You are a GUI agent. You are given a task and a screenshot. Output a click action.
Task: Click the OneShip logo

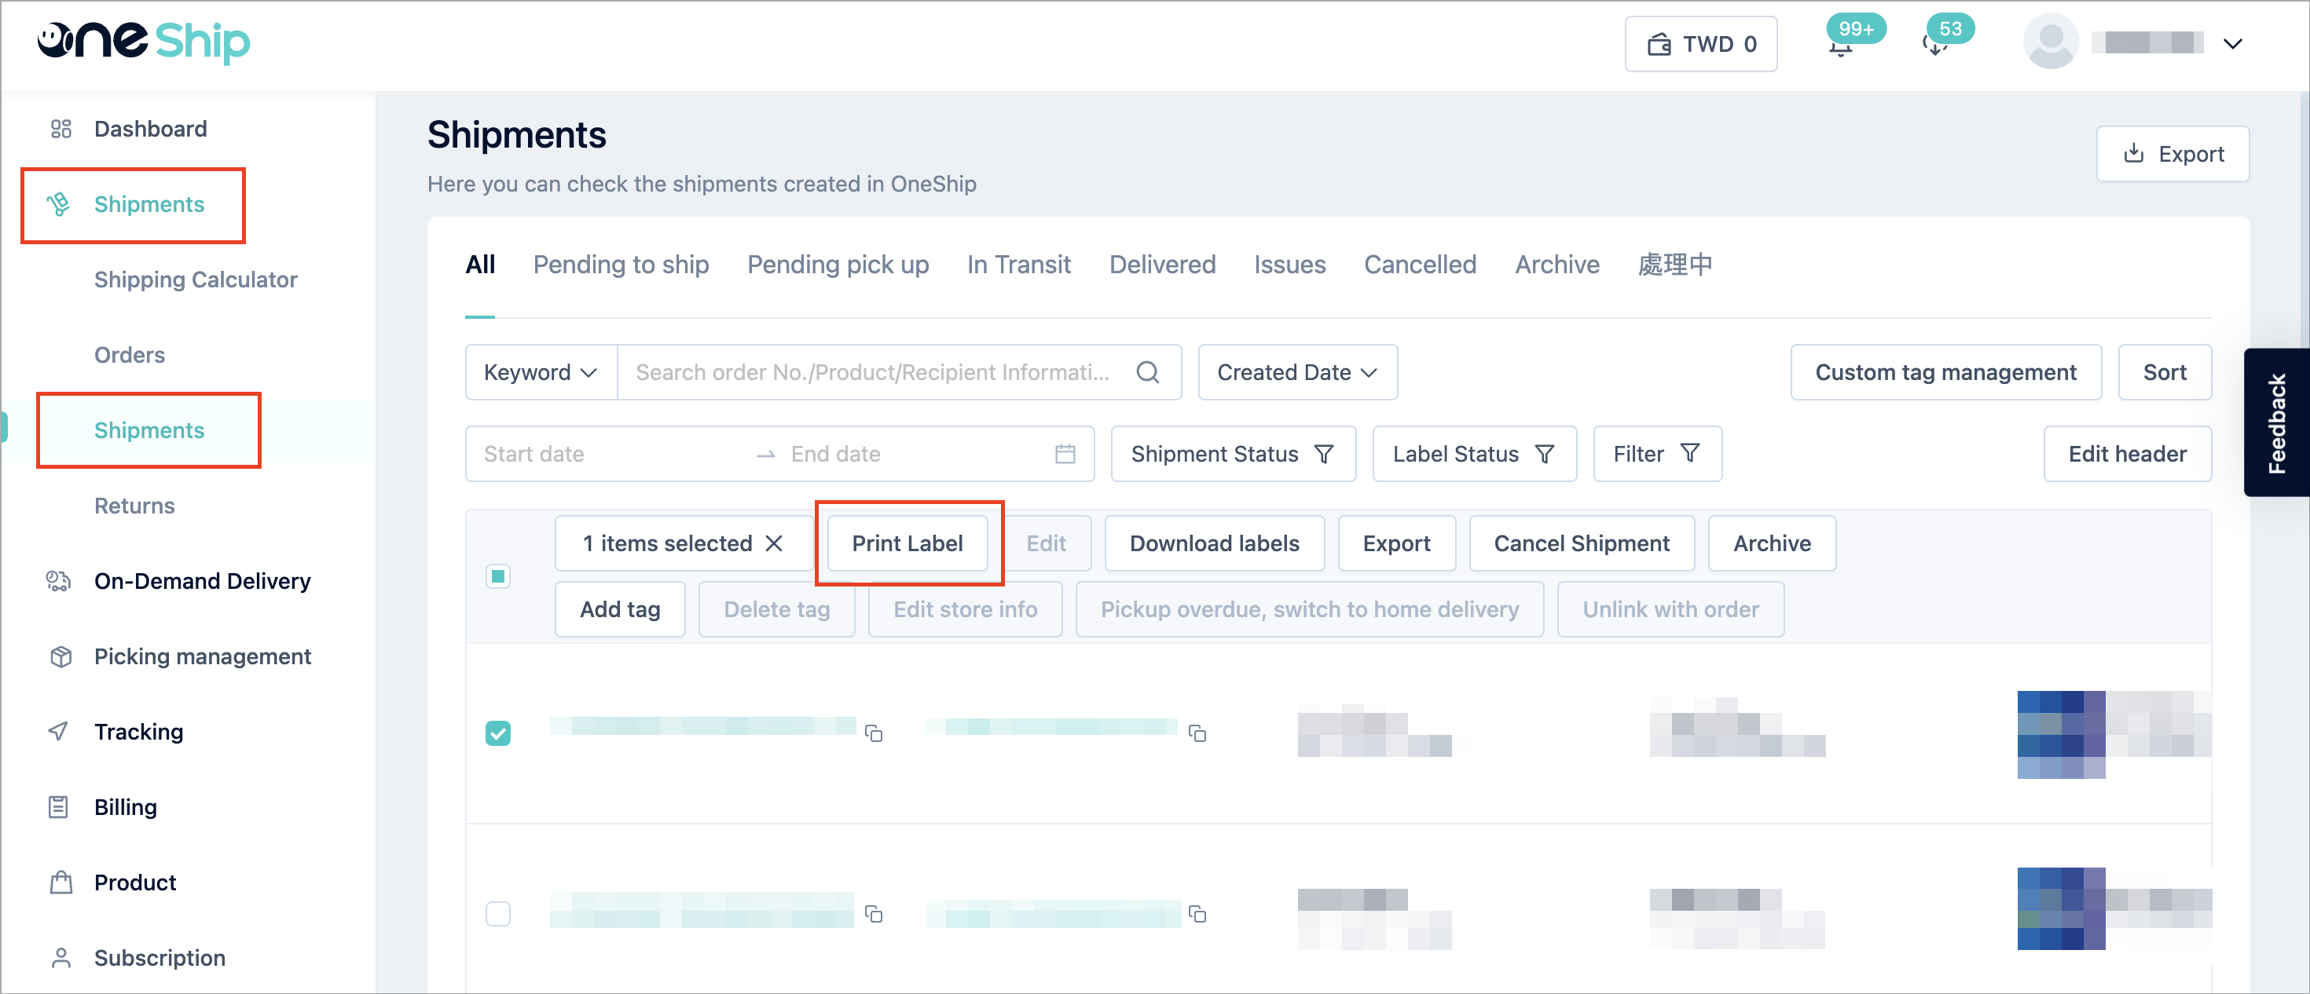144,42
